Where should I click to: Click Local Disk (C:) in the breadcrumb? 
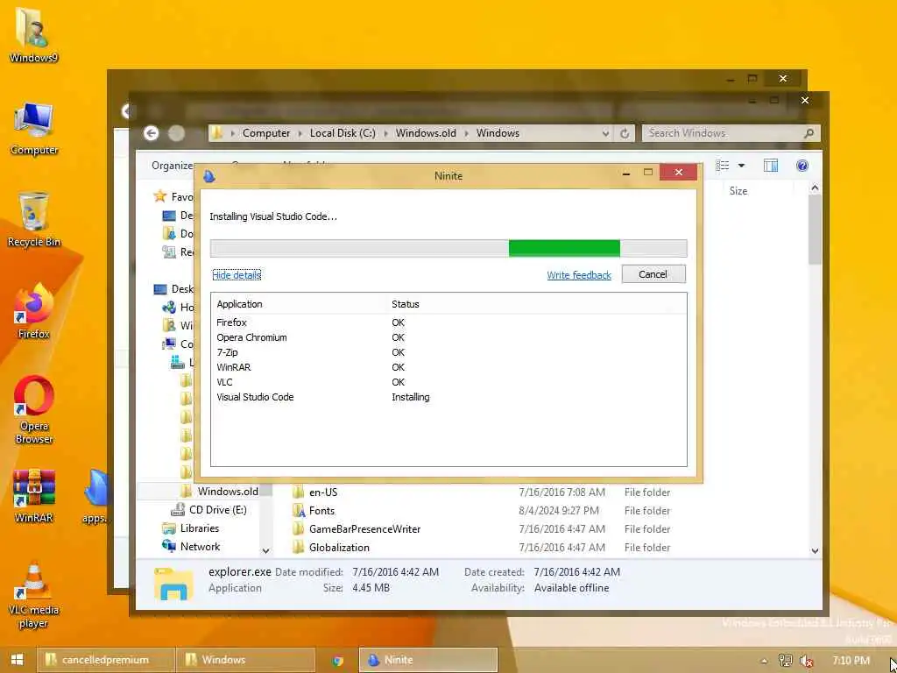tap(343, 133)
